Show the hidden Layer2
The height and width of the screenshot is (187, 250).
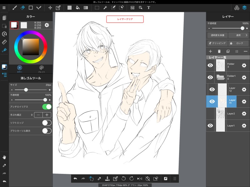pos(210,114)
